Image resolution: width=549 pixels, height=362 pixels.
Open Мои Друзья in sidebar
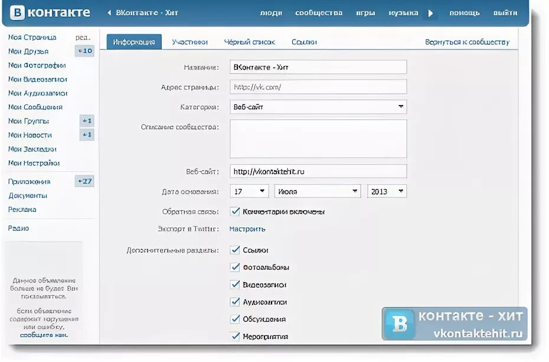point(28,51)
